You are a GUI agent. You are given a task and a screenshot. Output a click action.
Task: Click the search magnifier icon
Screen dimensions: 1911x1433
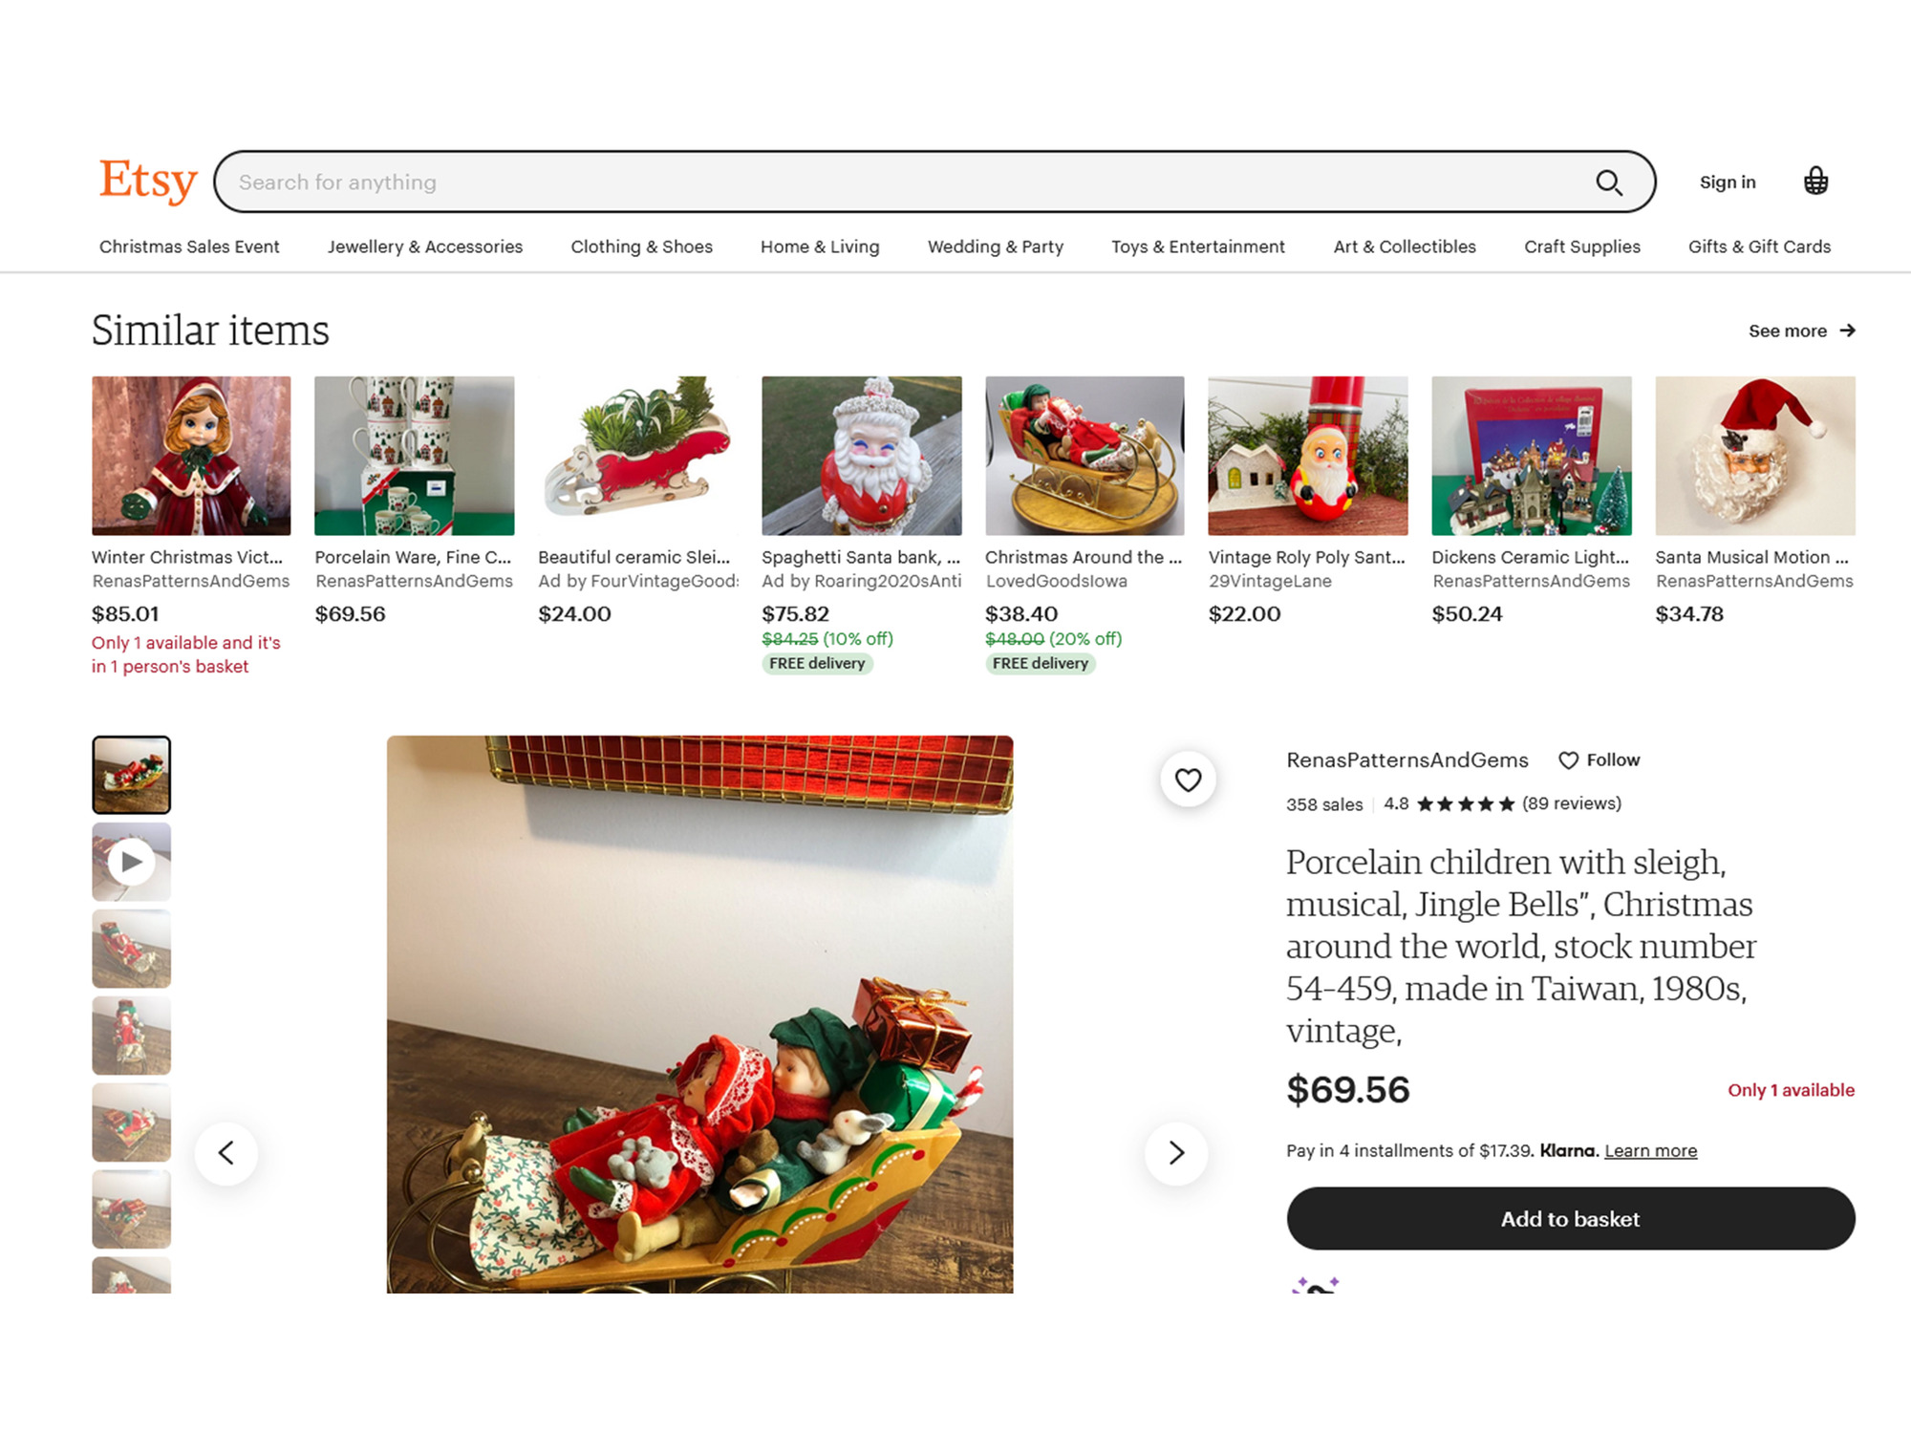[x=1609, y=182]
